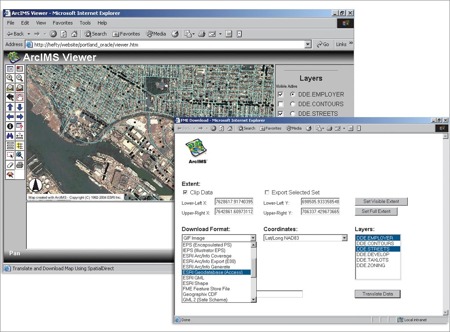Open Back dropdown arrow in FME Download window
Viewport: 450px width, 332px height.
coord(194,129)
